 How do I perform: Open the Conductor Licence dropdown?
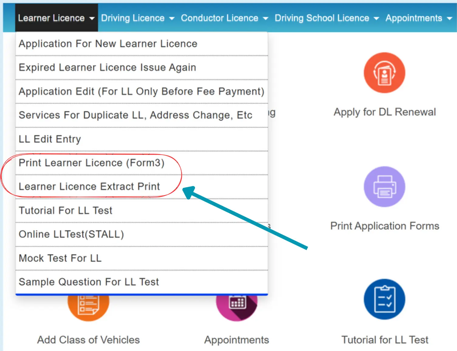pos(224,18)
